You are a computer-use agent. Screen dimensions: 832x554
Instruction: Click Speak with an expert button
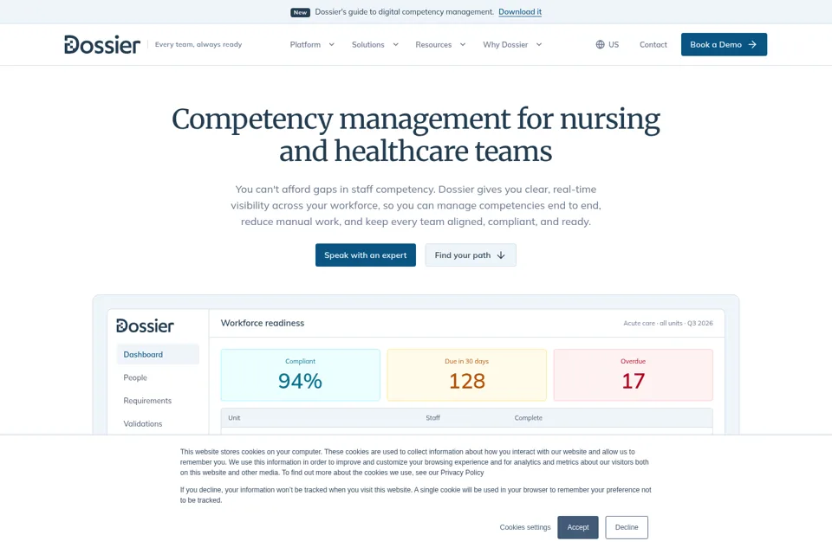point(366,255)
